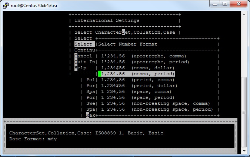Open Help in International Settings menu

[80, 68]
